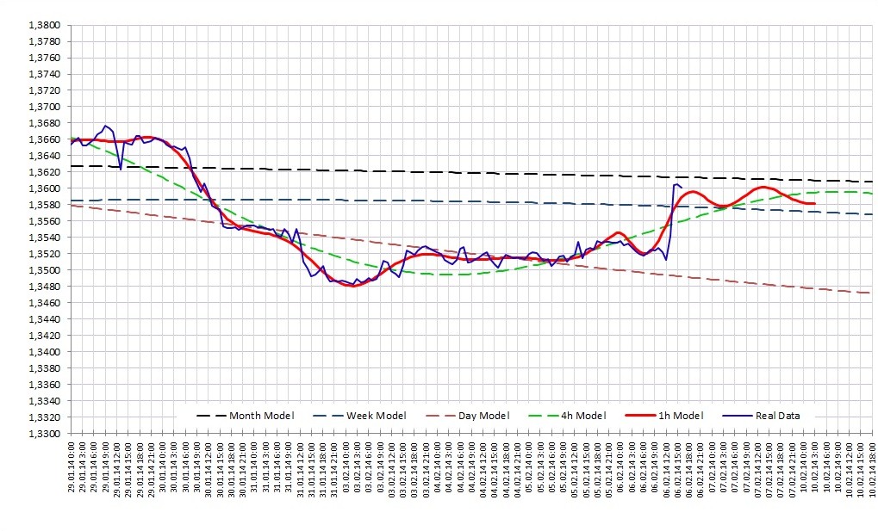Viewport: 878px width, 531px height.
Task: Click the 1,3760 y-axis value
Action: (44, 58)
